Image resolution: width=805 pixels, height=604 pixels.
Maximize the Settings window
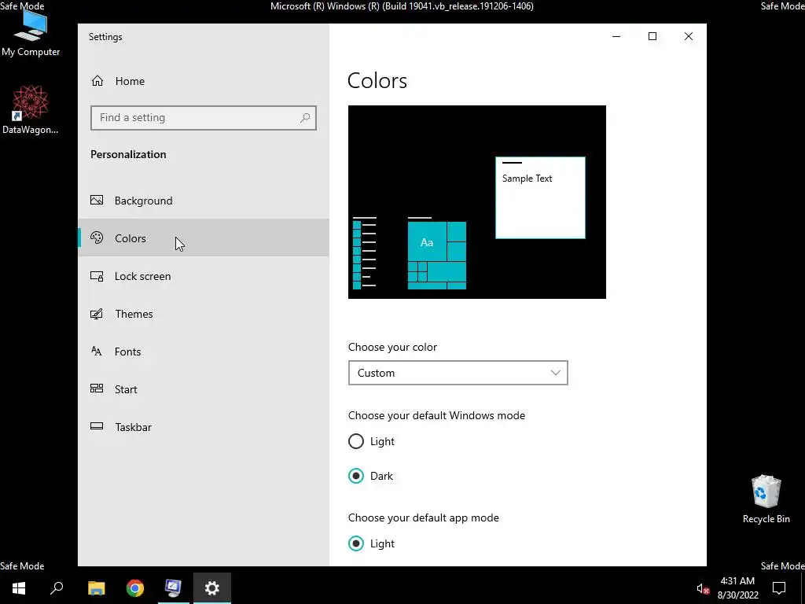(652, 36)
